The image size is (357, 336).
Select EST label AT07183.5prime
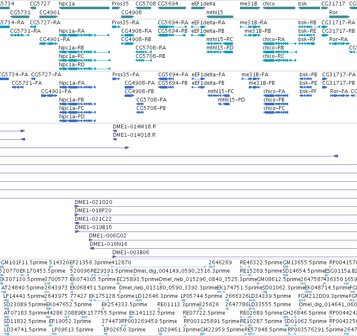25,313
